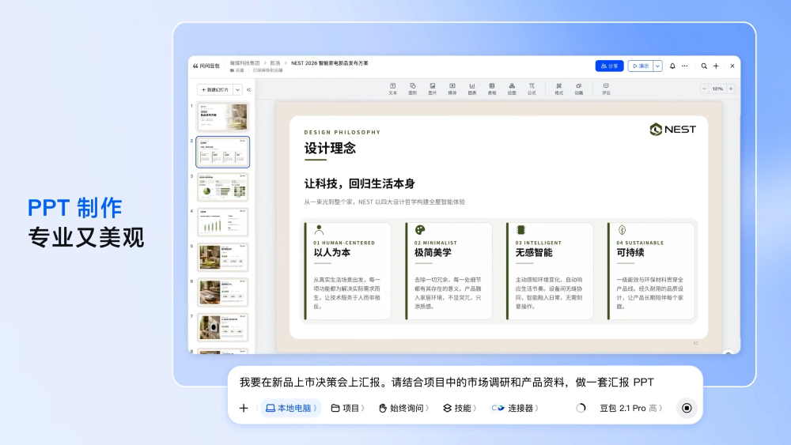Image resolution: width=791 pixels, height=445 pixels.
Task: Click the person icon on 以人为本 card
Action: pos(319,230)
